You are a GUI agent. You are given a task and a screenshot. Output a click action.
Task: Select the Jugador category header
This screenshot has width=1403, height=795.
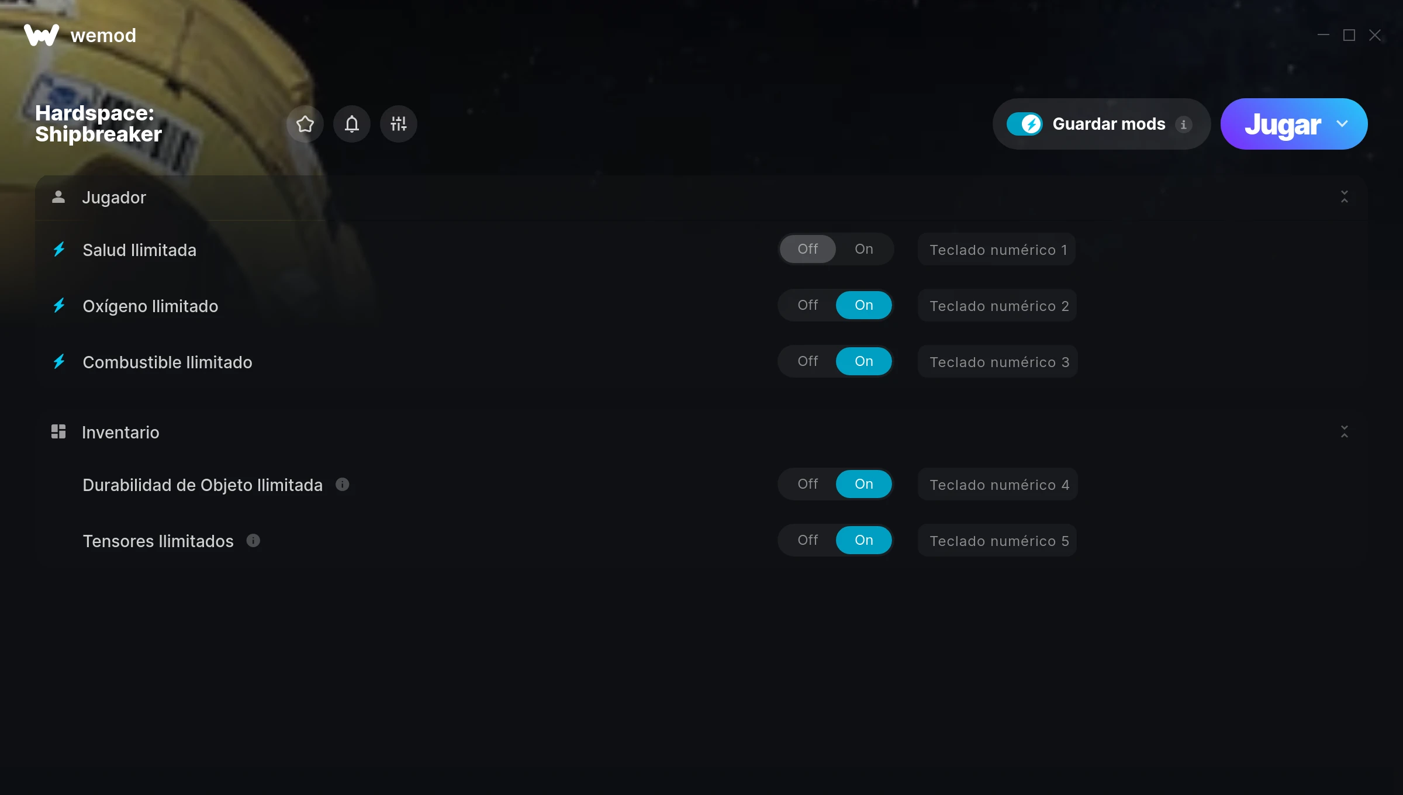click(114, 198)
